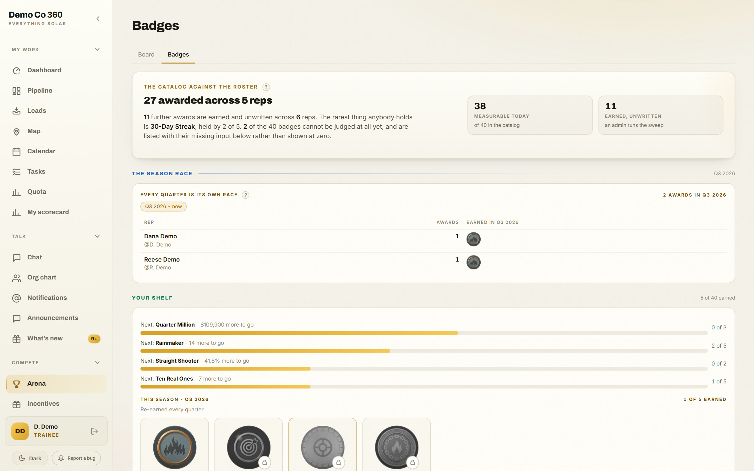754x471 pixels.
Task: Open the 11 Earned, Unwritten card
Action: click(x=661, y=115)
